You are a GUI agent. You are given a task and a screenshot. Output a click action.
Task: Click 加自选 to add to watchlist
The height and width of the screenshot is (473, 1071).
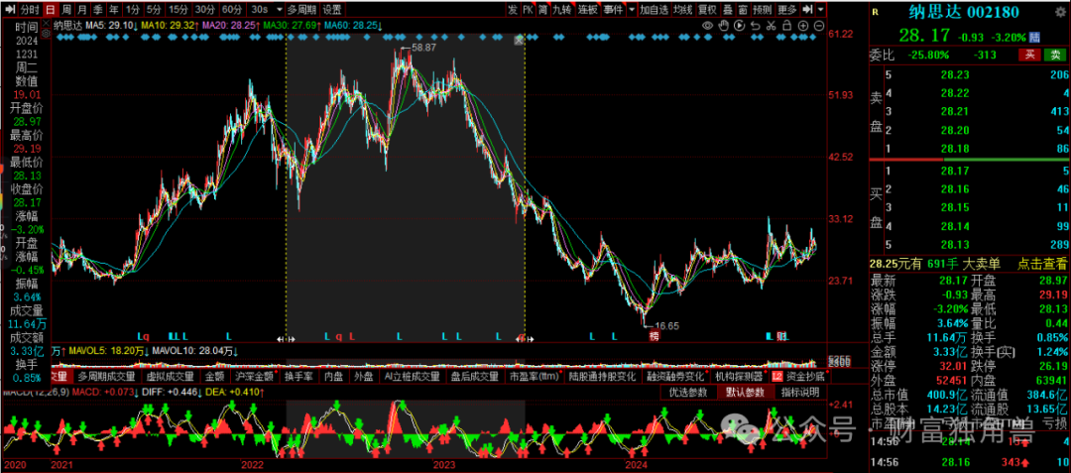(x=653, y=9)
